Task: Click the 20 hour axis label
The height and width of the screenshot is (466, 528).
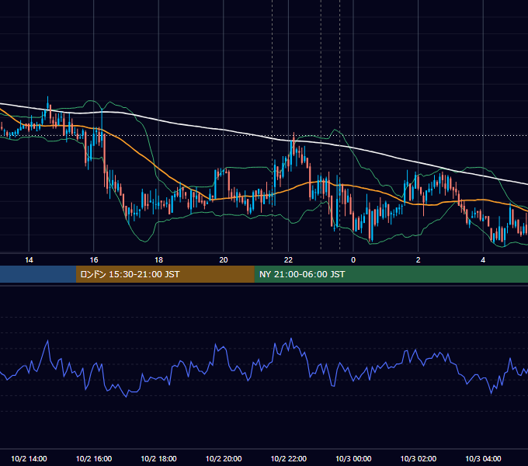Action: pyautogui.click(x=224, y=260)
